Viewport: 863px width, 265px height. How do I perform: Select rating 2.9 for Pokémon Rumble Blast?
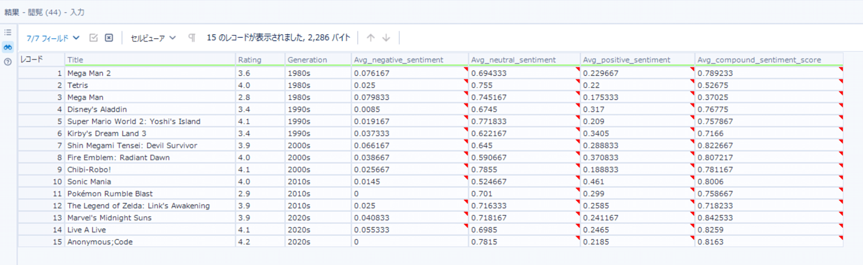(260, 194)
